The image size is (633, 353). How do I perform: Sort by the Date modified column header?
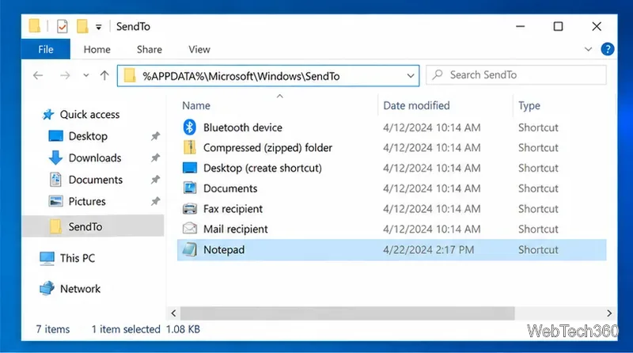[x=416, y=105]
